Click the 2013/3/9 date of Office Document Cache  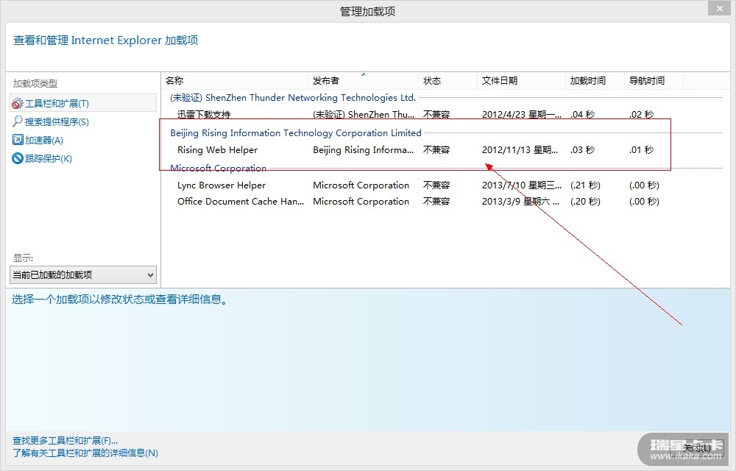[x=520, y=201]
